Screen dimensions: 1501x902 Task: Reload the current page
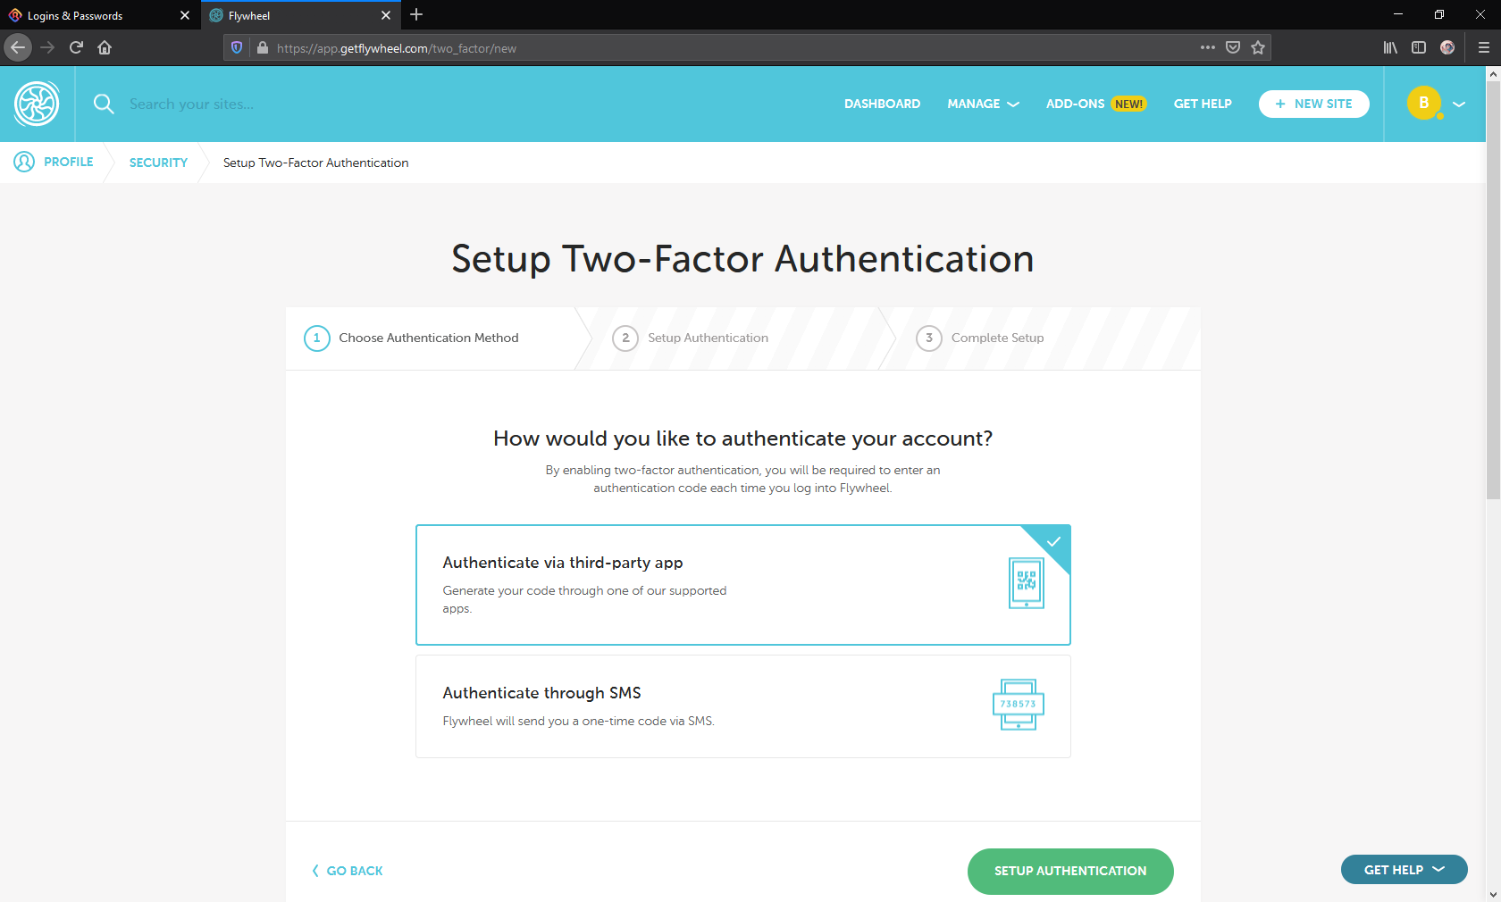tap(76, 47)
